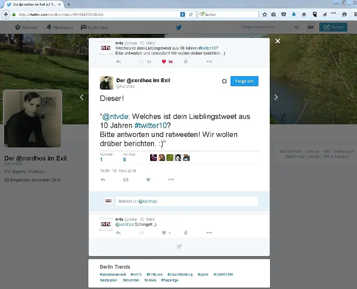Go to previous tweet with left chevron
The image size is (357, 289).
click(81, 97)
